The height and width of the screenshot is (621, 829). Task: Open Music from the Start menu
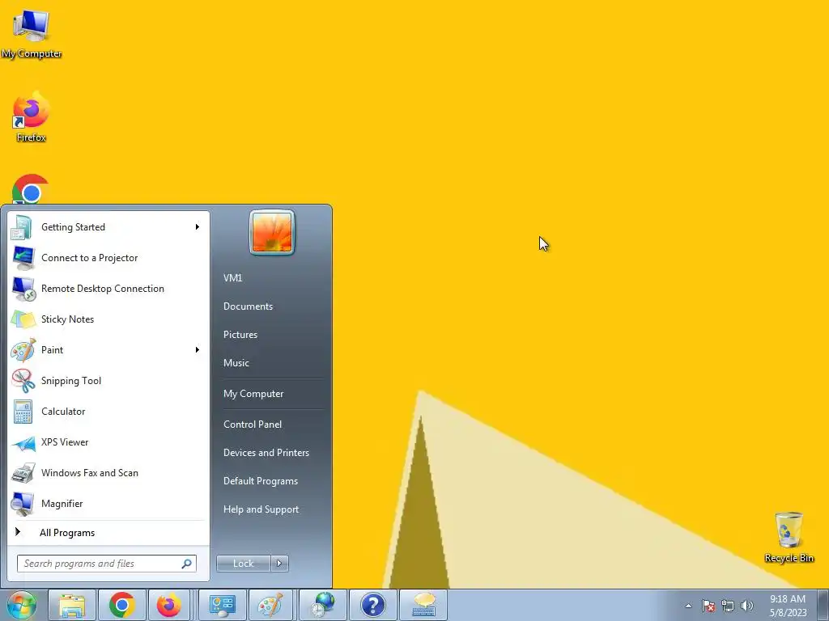tap(236, 363)
